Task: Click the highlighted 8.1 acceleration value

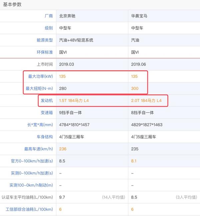Action: pyautogui.click(x=134, y=161)
